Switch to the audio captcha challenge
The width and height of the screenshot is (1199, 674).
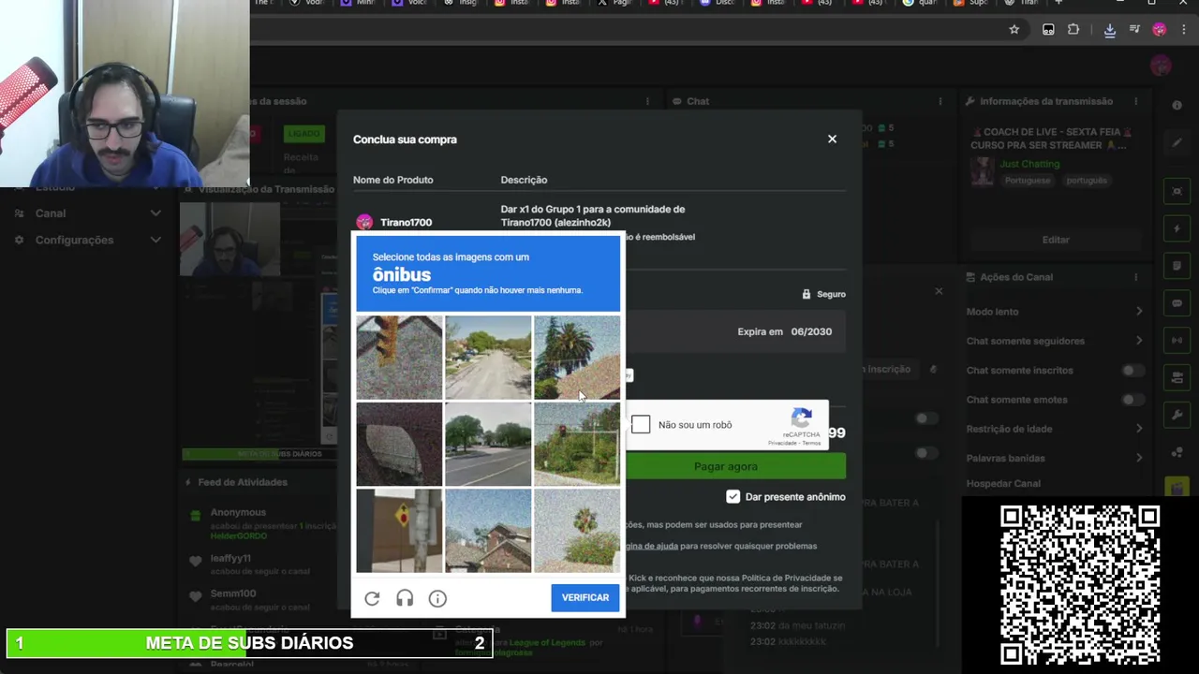click(405, 598)
